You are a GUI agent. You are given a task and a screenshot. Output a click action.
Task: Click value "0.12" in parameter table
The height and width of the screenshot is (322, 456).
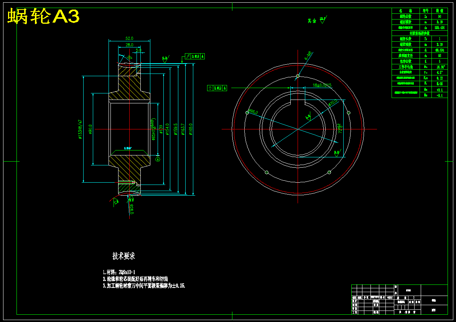coord(440,78)
